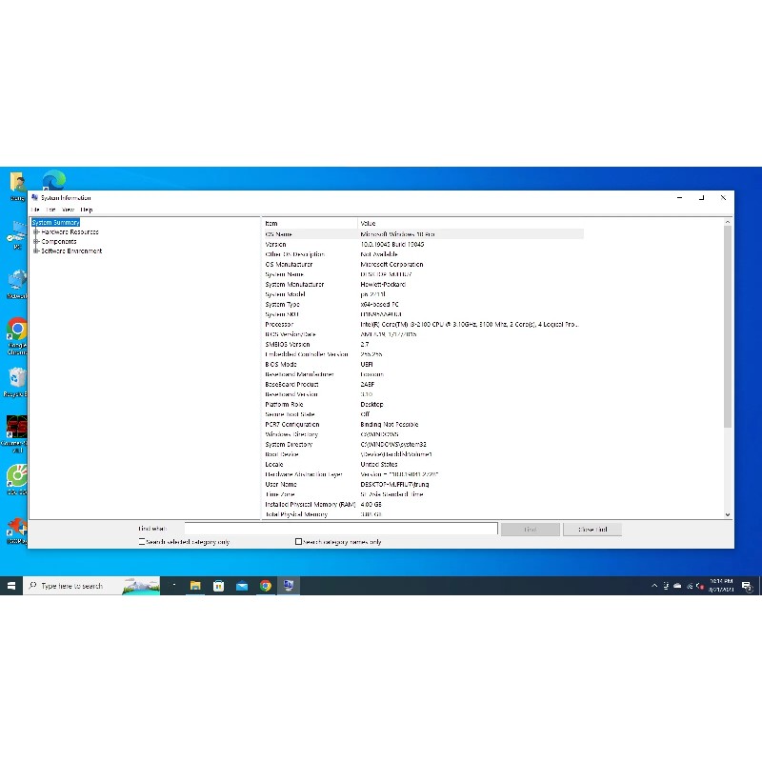The width and height of the screenshot is (762, 762).
Task: Click the System Information title bar icon
Action: (34, 197)
